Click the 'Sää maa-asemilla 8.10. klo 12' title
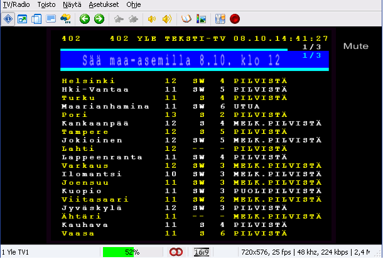The image size is (383, 259). (181, 60)
